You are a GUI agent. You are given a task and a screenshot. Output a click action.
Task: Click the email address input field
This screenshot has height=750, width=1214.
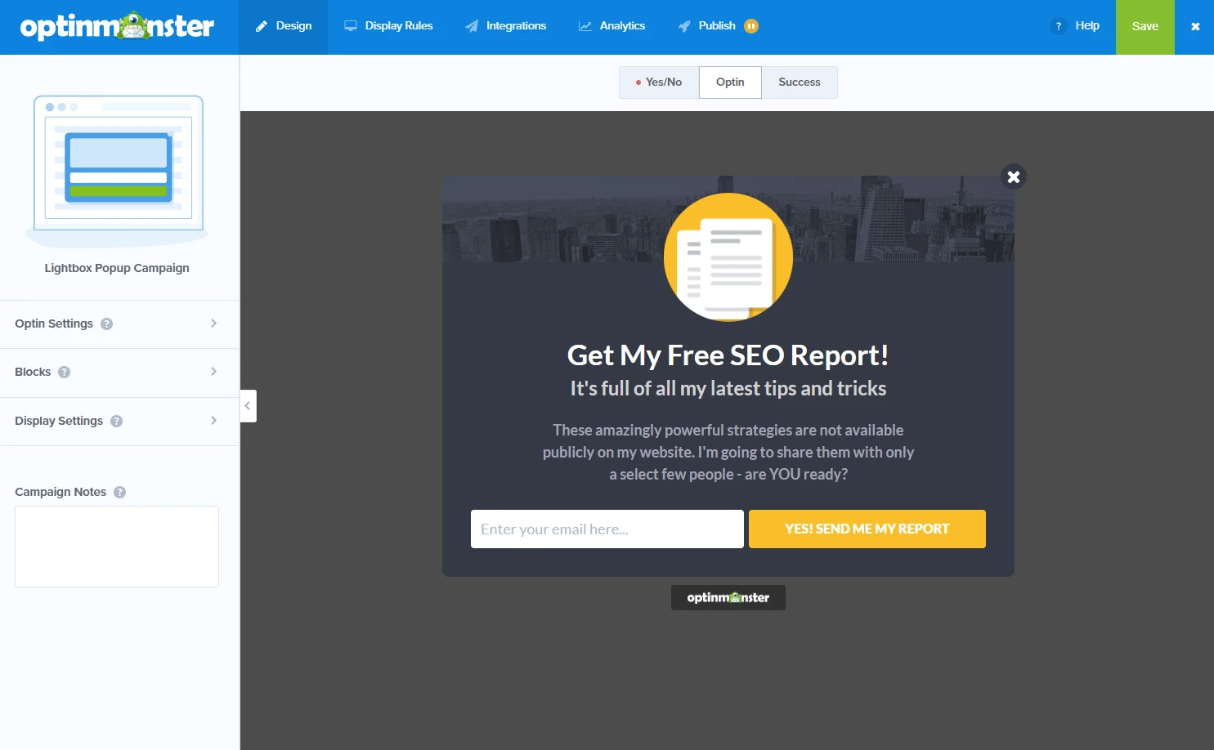click(x=607, y=529)
